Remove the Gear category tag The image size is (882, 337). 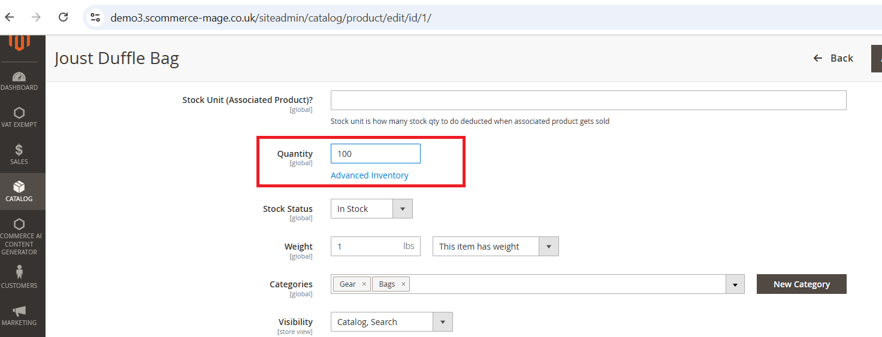[x=364, y=284]
